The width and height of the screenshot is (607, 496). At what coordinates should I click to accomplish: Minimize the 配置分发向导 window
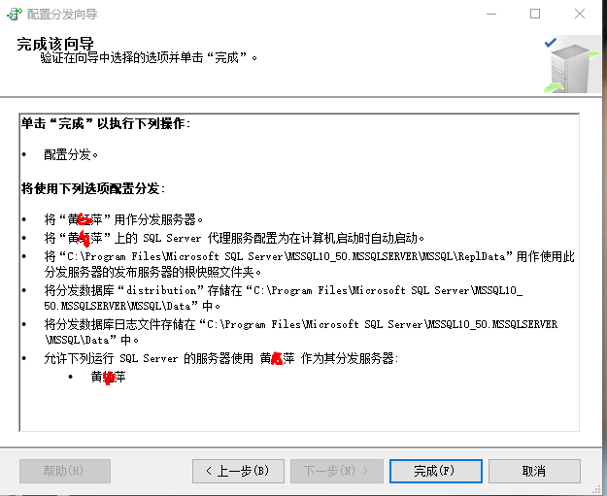491,14
